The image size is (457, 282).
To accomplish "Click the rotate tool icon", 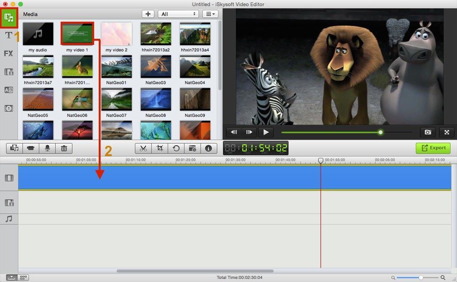I will [x=176, y=148].
